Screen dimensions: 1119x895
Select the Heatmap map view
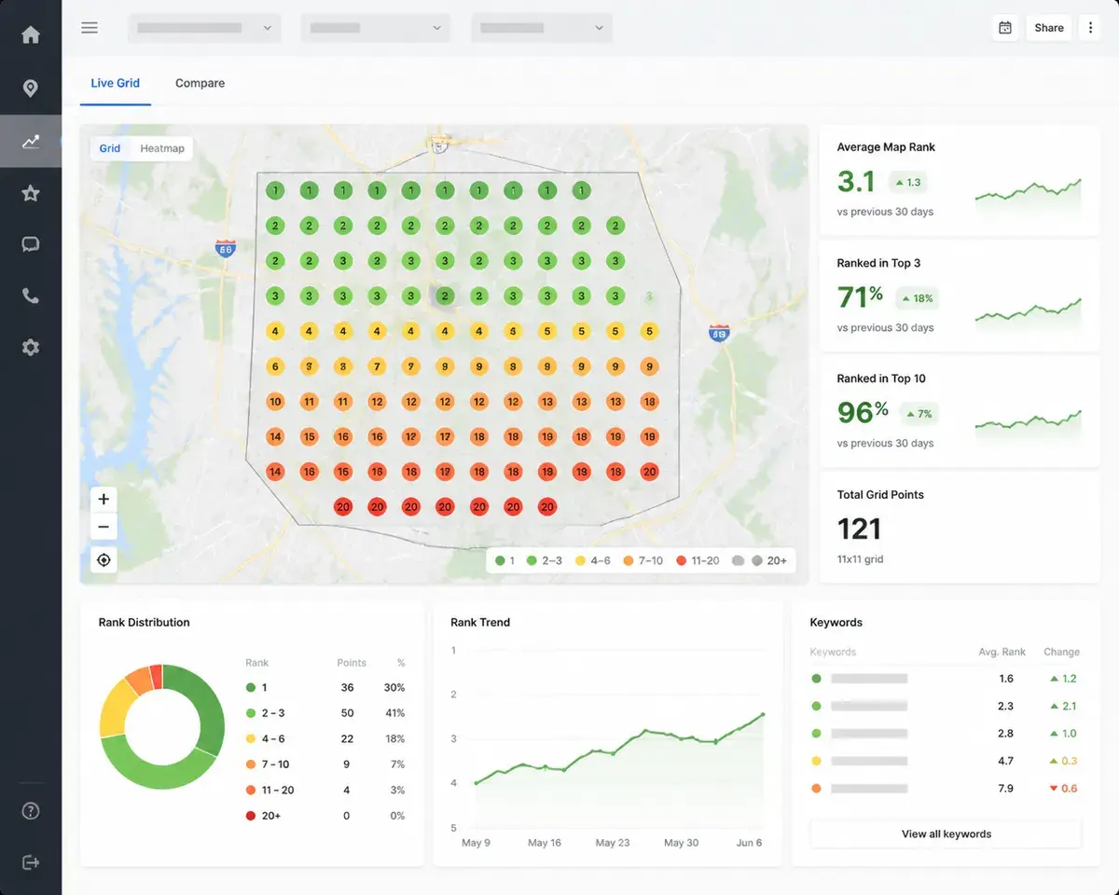pyautogui.click(x=162, y=148)
